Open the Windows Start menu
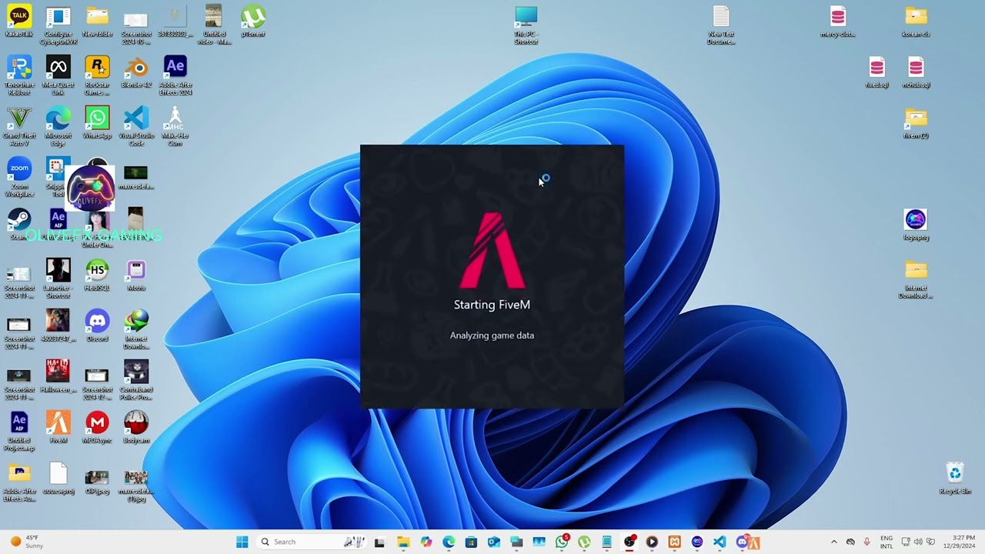Screen dimensions: 985x554 (242, 542)
